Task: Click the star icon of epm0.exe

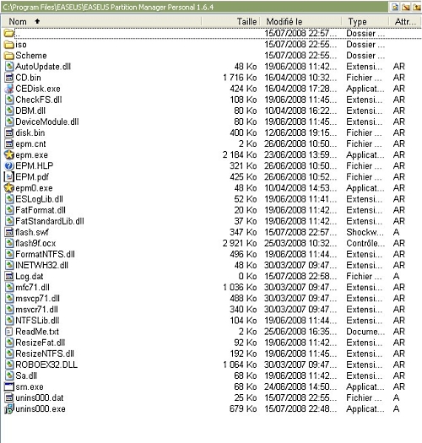Action: pos(9,188)
